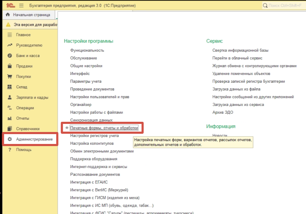Screen dimensions: 306x214
Task: Click the 1C application logo icon
Action: [11, 5]
